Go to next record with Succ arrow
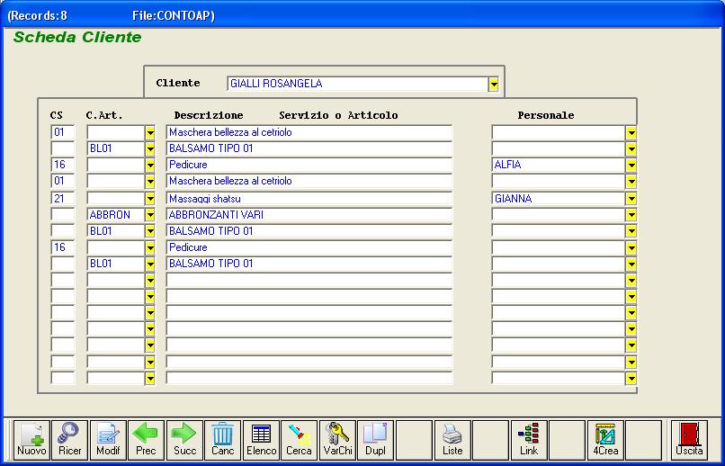 (x=184, y=440)
